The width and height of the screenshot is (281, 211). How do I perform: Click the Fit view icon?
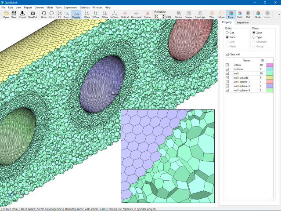click(59, 15)
